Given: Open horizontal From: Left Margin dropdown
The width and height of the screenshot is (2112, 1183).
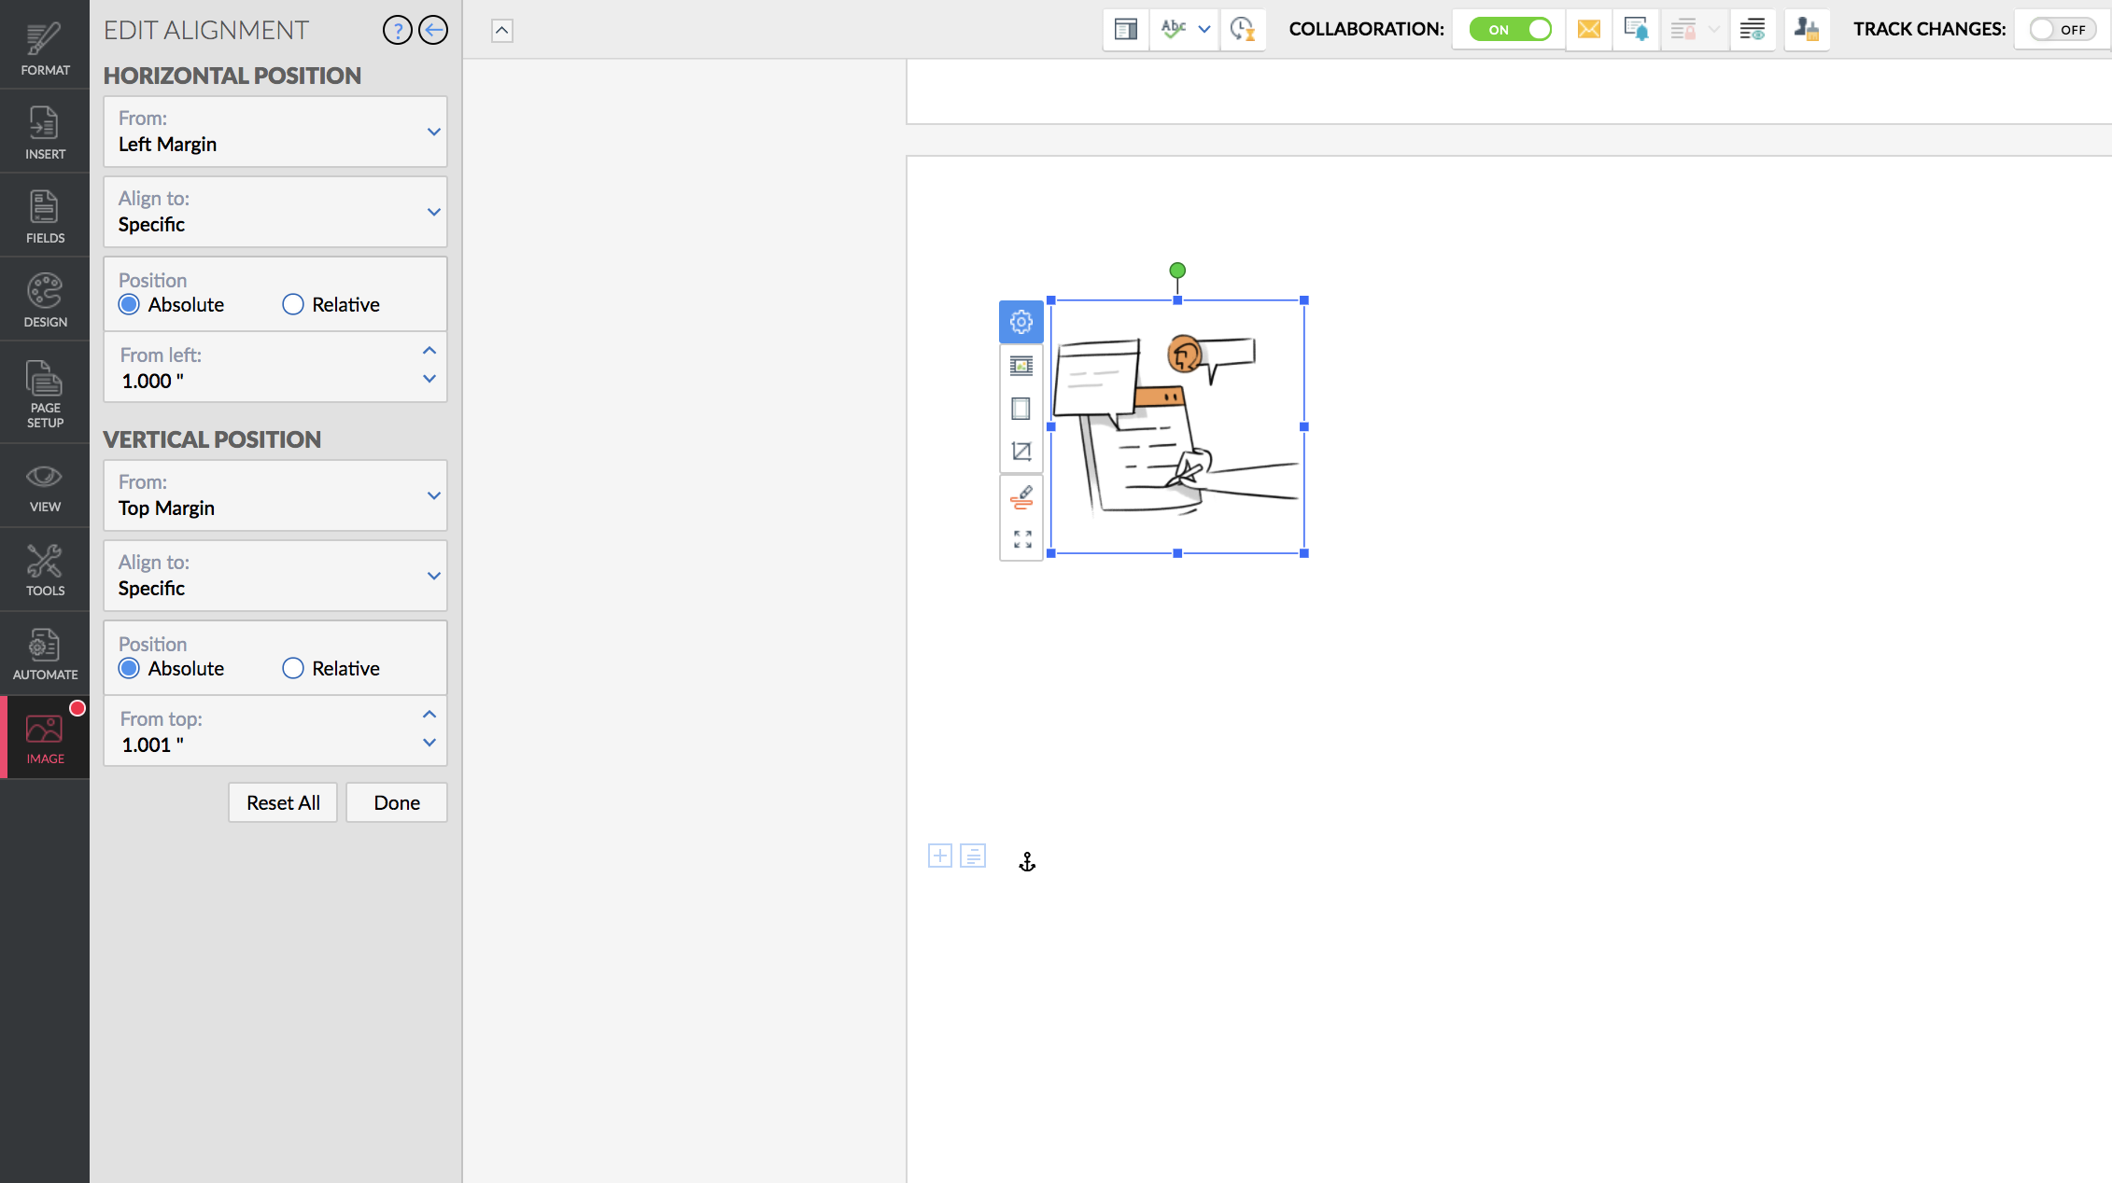Looking at the screenshot, I should pos(275,132).
